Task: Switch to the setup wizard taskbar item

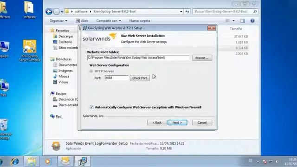Action: 83,161
